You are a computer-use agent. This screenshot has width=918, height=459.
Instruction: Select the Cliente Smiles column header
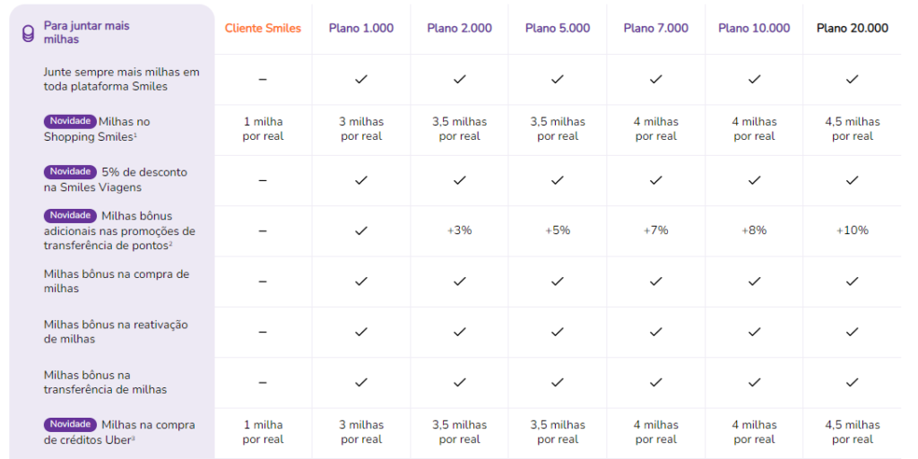(x=263, y=29)
